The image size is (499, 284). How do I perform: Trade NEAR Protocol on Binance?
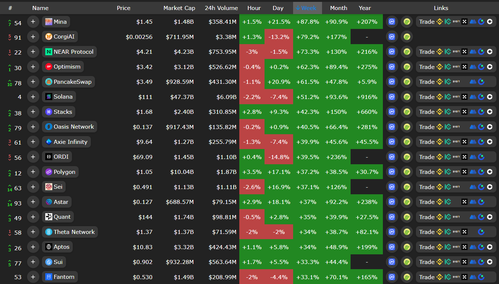440,52
